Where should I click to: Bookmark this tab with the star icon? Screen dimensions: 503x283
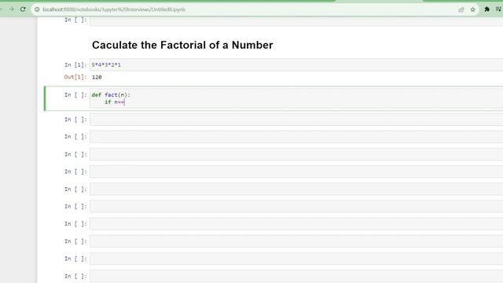pos(473,9)
